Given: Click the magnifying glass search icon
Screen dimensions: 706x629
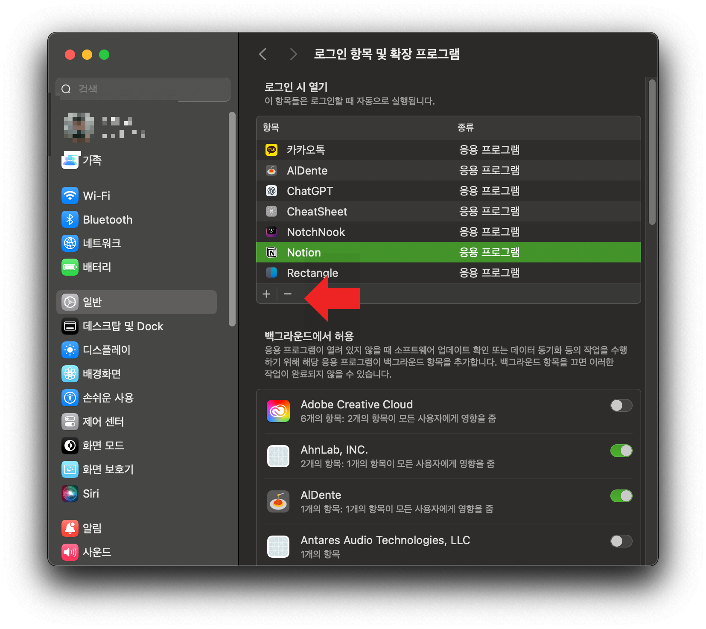Looking at the screenshot, I should pos(66,89).
